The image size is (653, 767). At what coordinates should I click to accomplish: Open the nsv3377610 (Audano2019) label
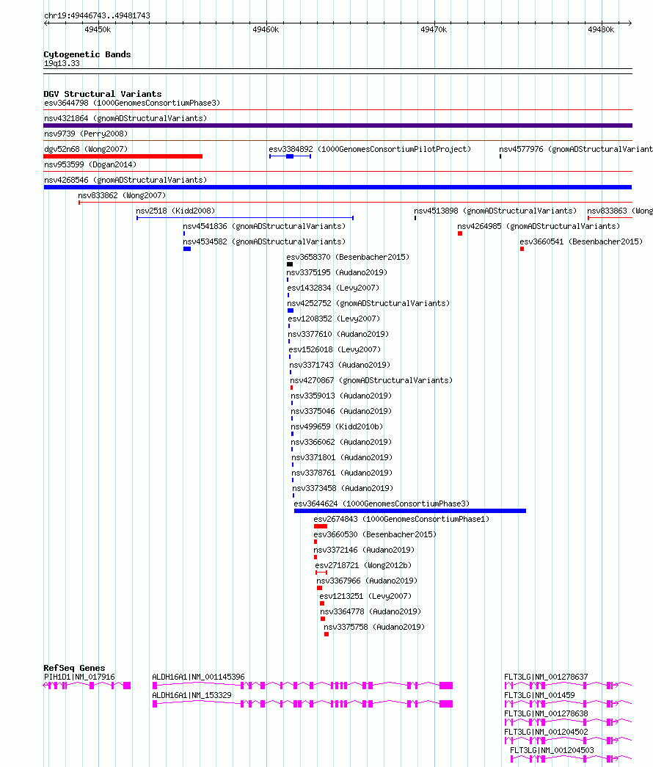pos(338,334)
